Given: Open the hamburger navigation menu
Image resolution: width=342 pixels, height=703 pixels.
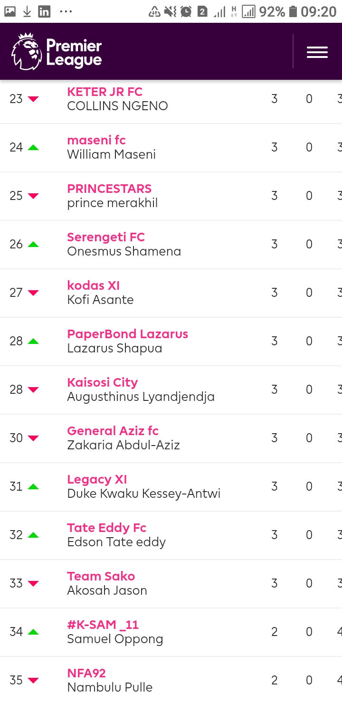Looking at the screenshot, I should click(x=317, y=52).
